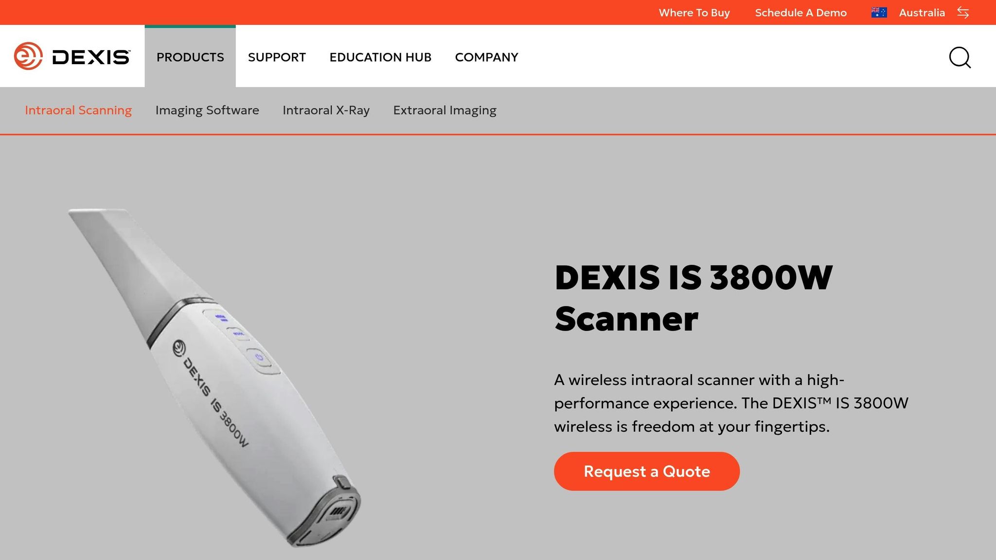Image resolution: width=996 pixels, height=560 pixels.
Task: Open the EDUCATION HUB menu
Action: [380, 57]
